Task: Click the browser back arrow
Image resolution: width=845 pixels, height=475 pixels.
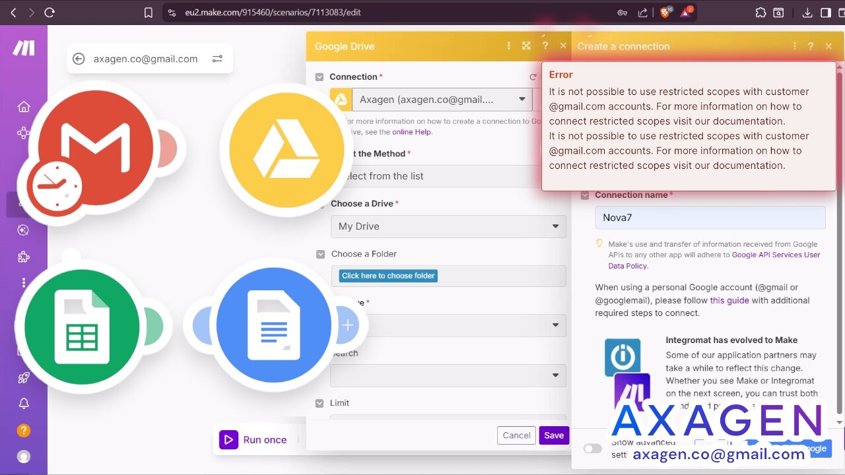Action: (13, 13)
